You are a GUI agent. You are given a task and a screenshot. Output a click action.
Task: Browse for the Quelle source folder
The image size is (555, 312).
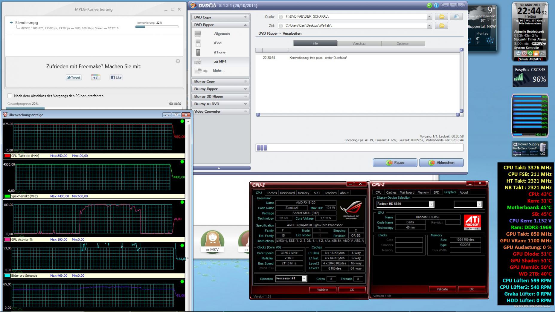click(442, 17)
